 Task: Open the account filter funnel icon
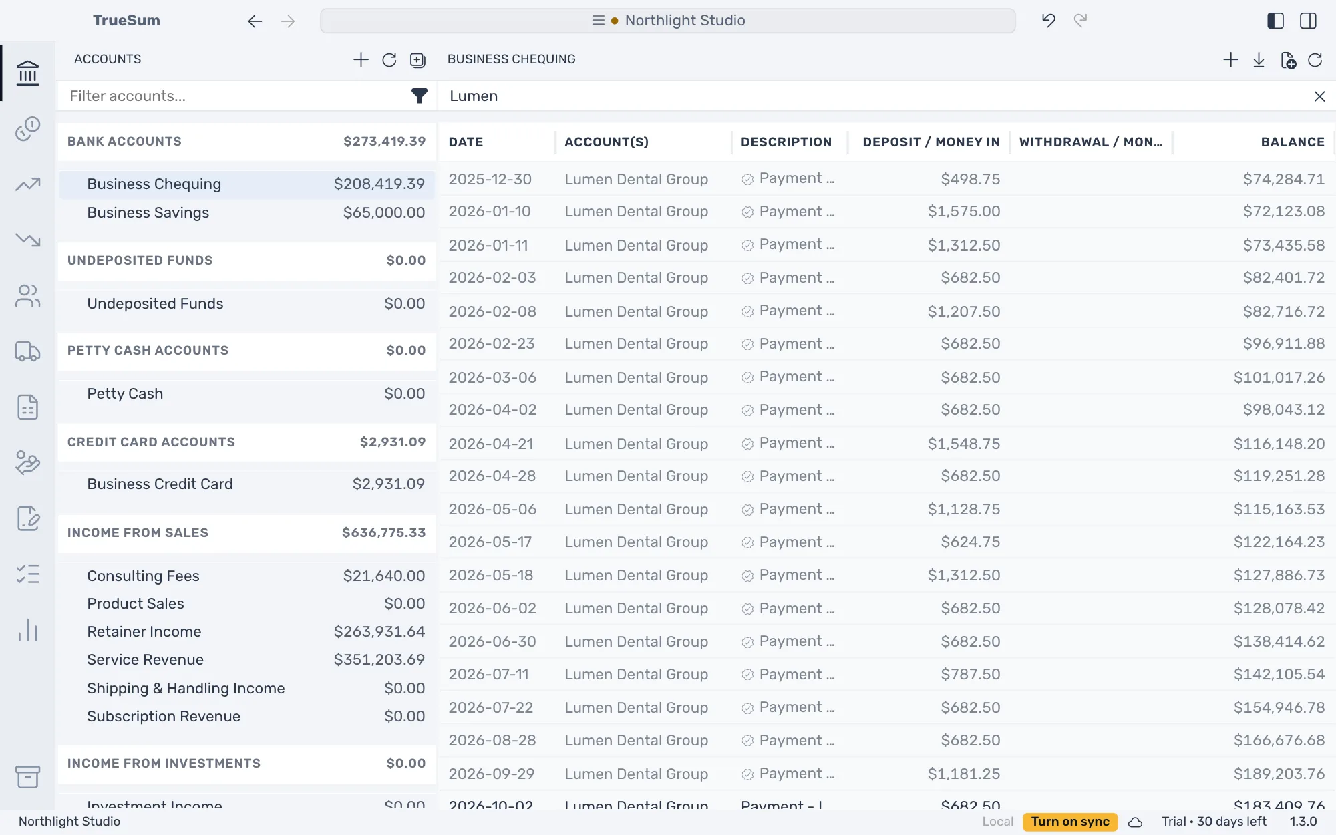point(419,96)
